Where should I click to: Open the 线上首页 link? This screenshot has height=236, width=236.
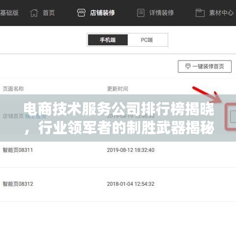35,116
